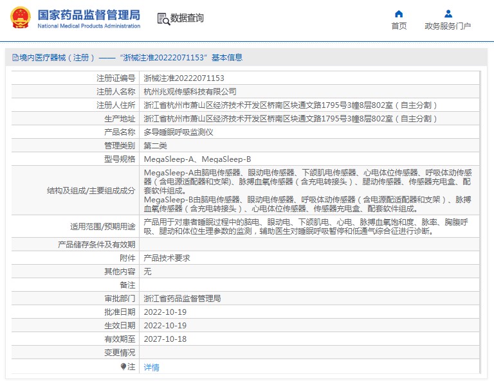Click the 首页 text link
Image resolution: width=494 pixels, height=381 pixels.
tap(399, 26)
